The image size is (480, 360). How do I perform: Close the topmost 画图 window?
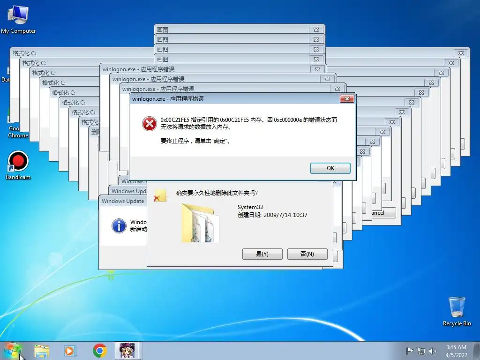point(316,30)
